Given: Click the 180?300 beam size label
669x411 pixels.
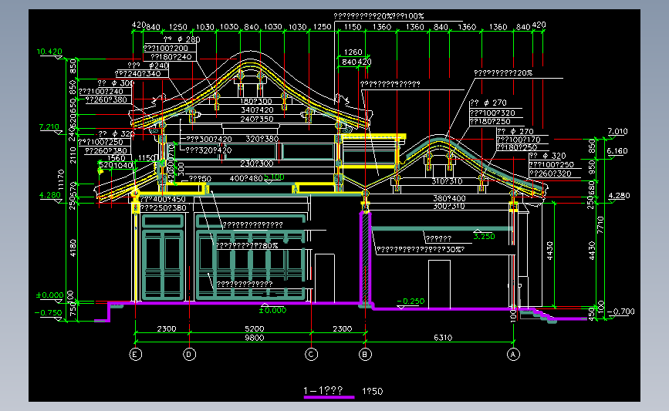Looking at the screenshot, I should (256, 102).
